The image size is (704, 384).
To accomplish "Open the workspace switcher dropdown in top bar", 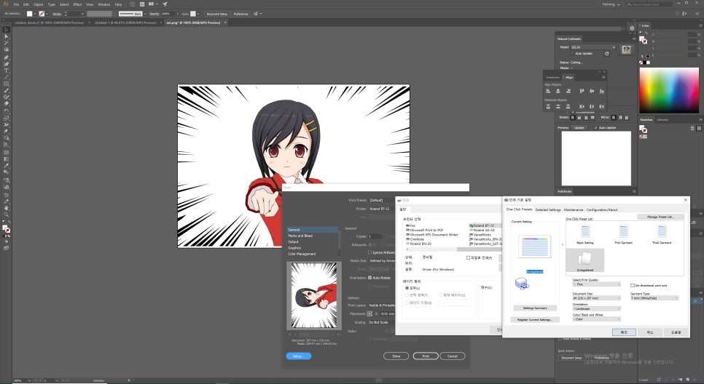I will point(611,4).
